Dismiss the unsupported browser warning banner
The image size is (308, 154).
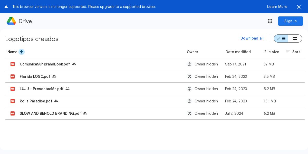299,7
